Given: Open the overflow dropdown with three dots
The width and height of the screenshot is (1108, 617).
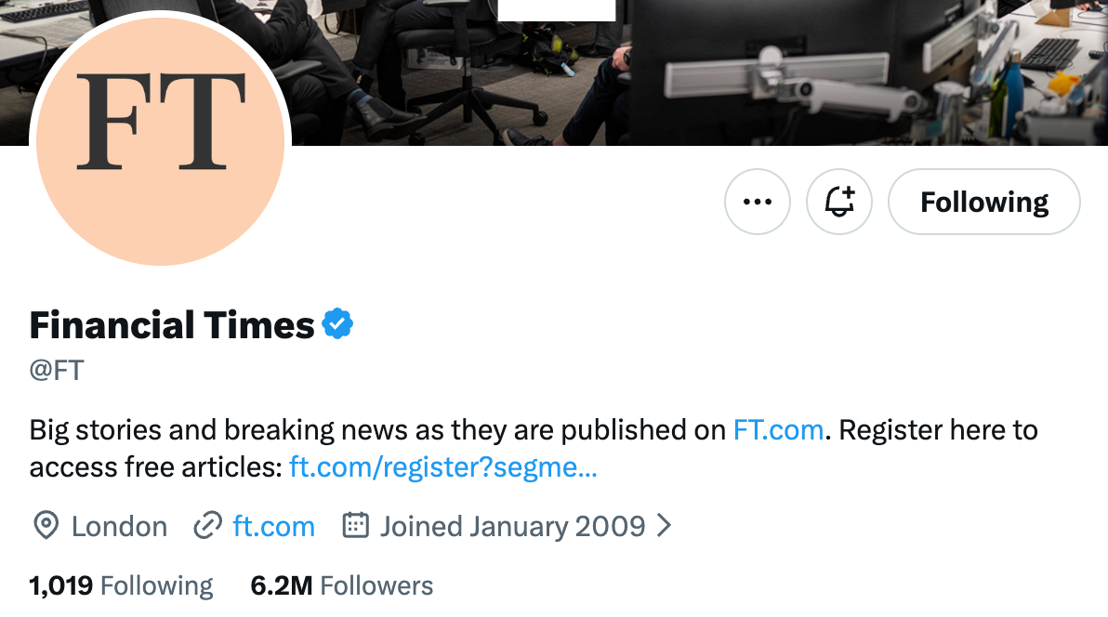Looking at the screenshot, I should tap(757, 202).
